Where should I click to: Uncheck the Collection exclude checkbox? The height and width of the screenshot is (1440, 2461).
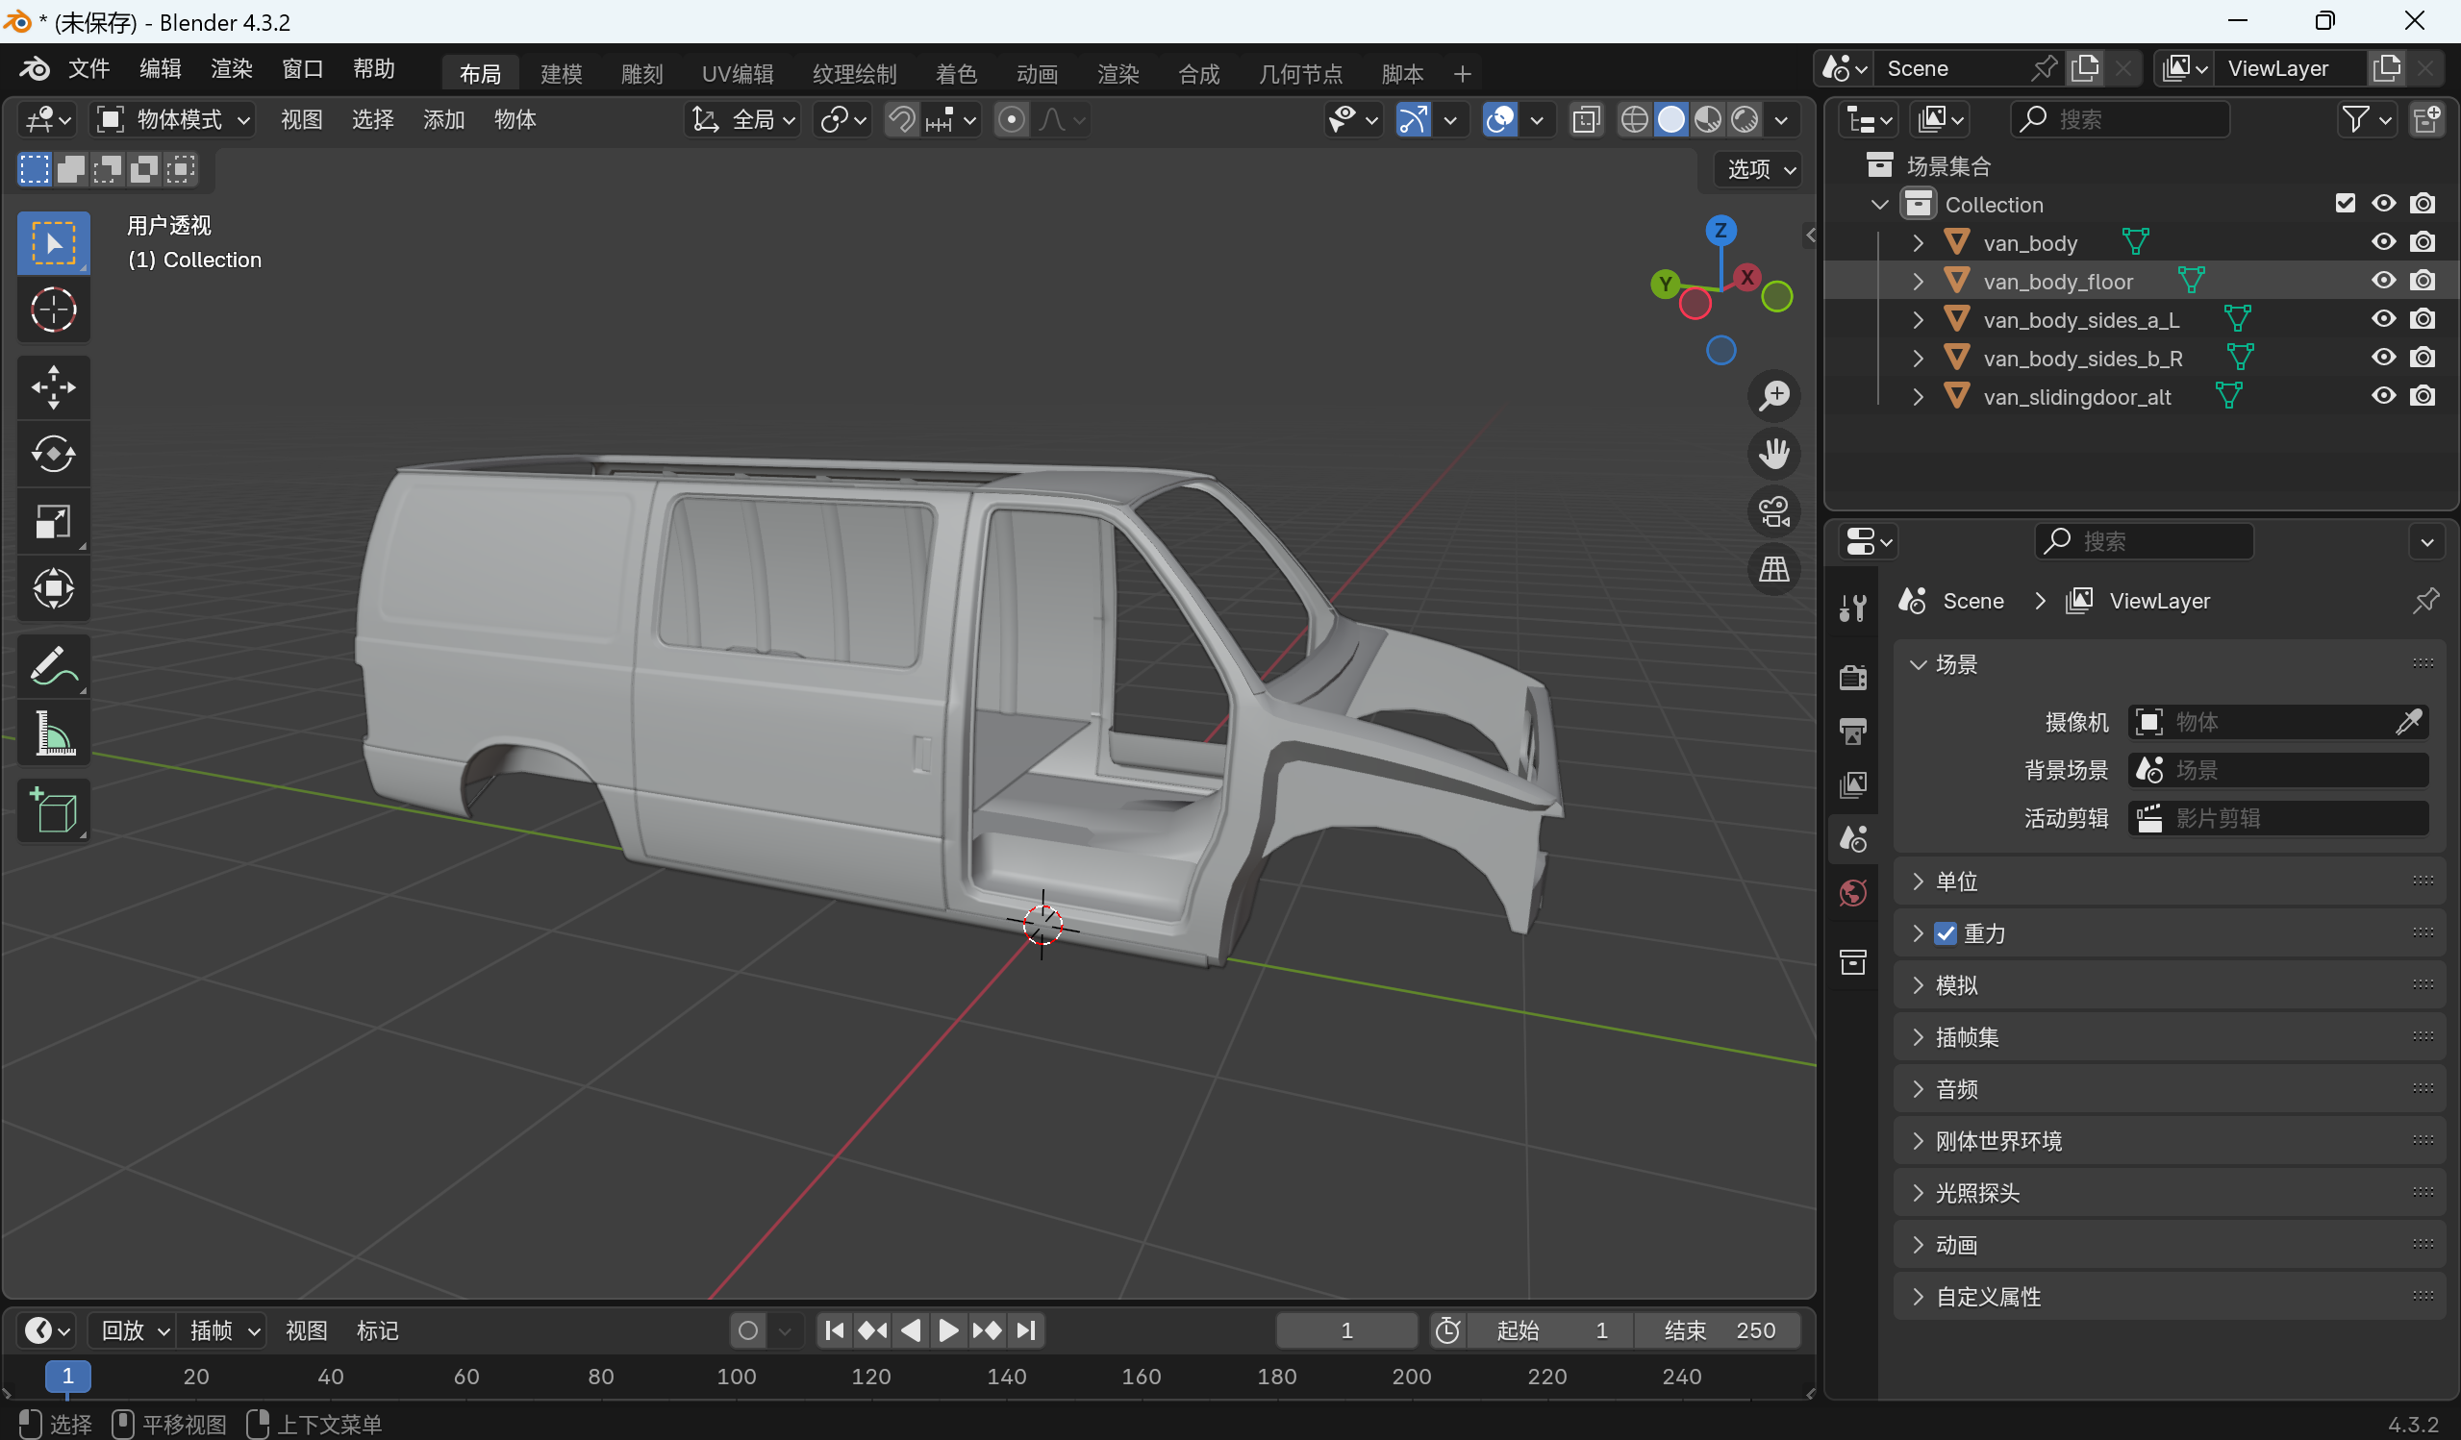click(2345, 204)
